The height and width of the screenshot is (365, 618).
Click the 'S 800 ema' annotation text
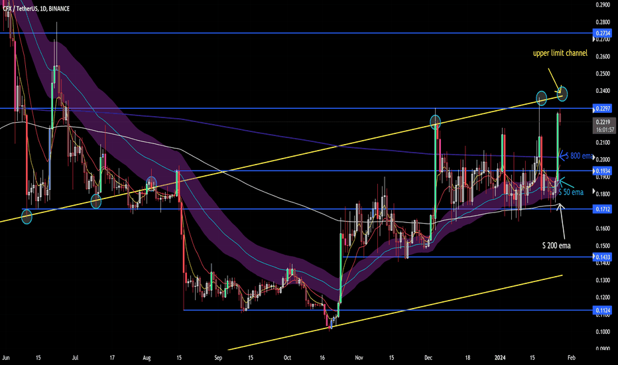[579, 156]
